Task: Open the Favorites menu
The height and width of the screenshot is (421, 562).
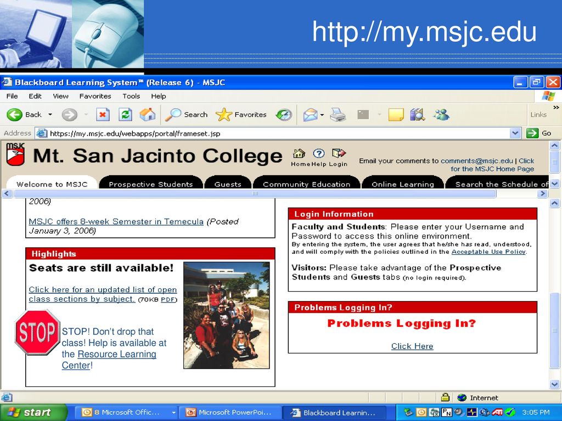Action: tap(95, 96)
